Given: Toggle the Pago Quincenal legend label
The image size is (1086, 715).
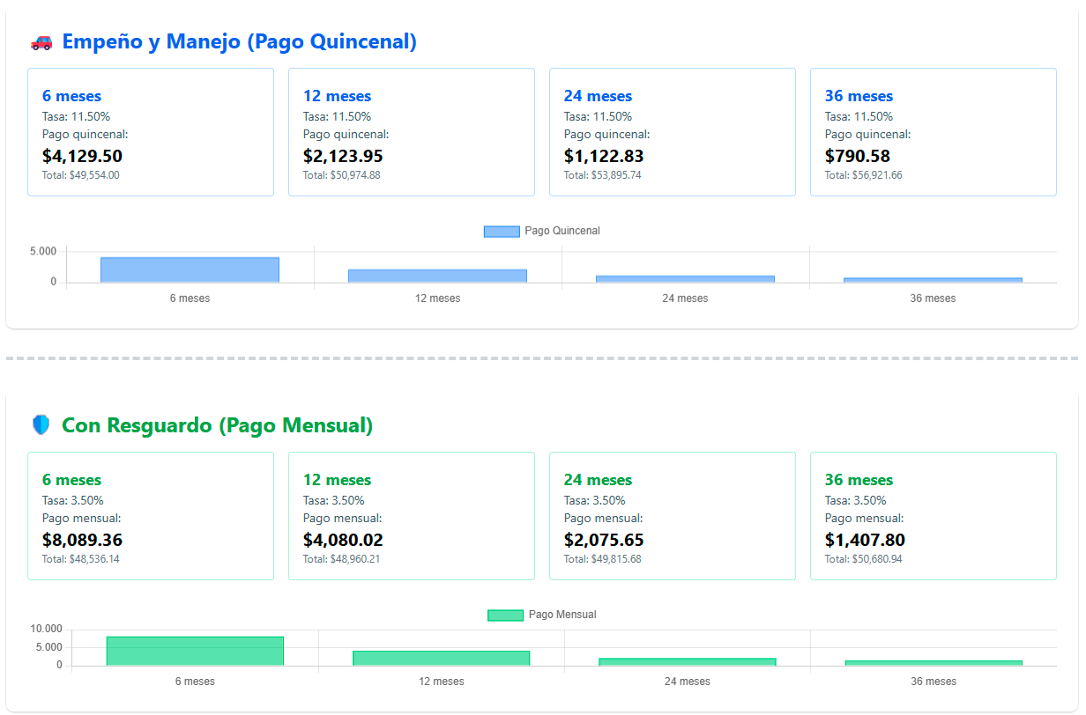Looking at the screenshot, I should point(562,231).
